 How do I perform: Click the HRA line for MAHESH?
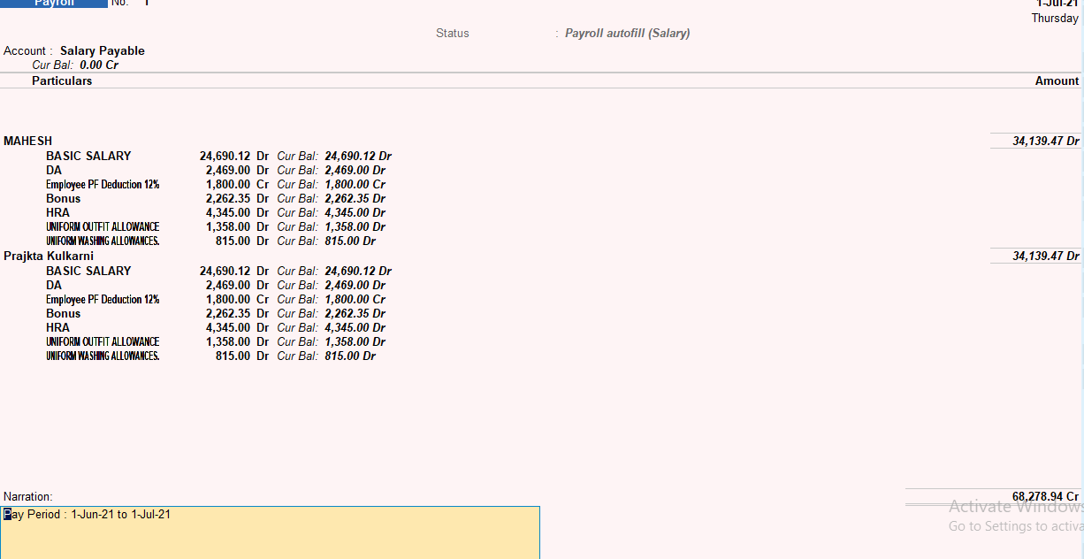point(57,212)
